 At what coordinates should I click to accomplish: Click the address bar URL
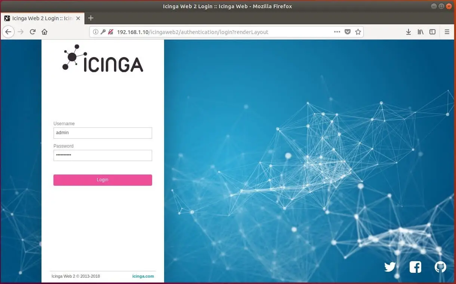click(x=192, y=32)
